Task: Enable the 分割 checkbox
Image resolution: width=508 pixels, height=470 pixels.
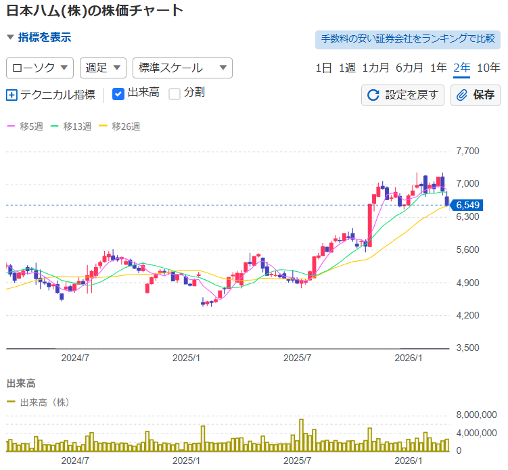Action: coord(175,93)
